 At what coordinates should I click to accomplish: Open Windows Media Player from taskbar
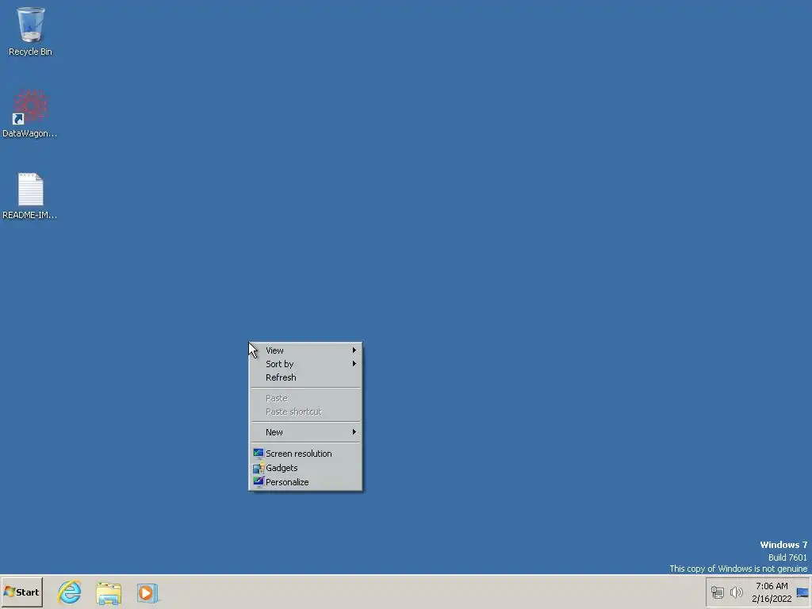click(x=147, y=592)
